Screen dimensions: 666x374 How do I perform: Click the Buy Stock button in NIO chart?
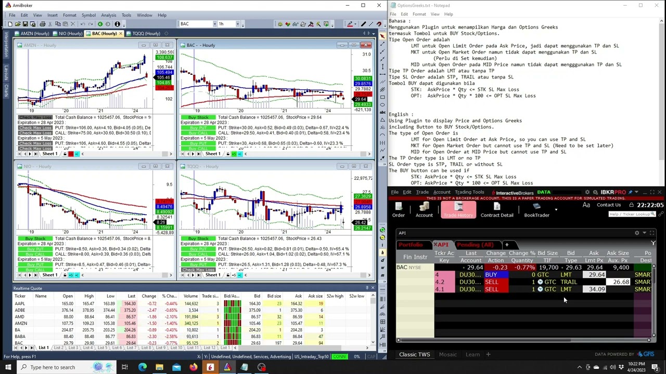(35, 238)
